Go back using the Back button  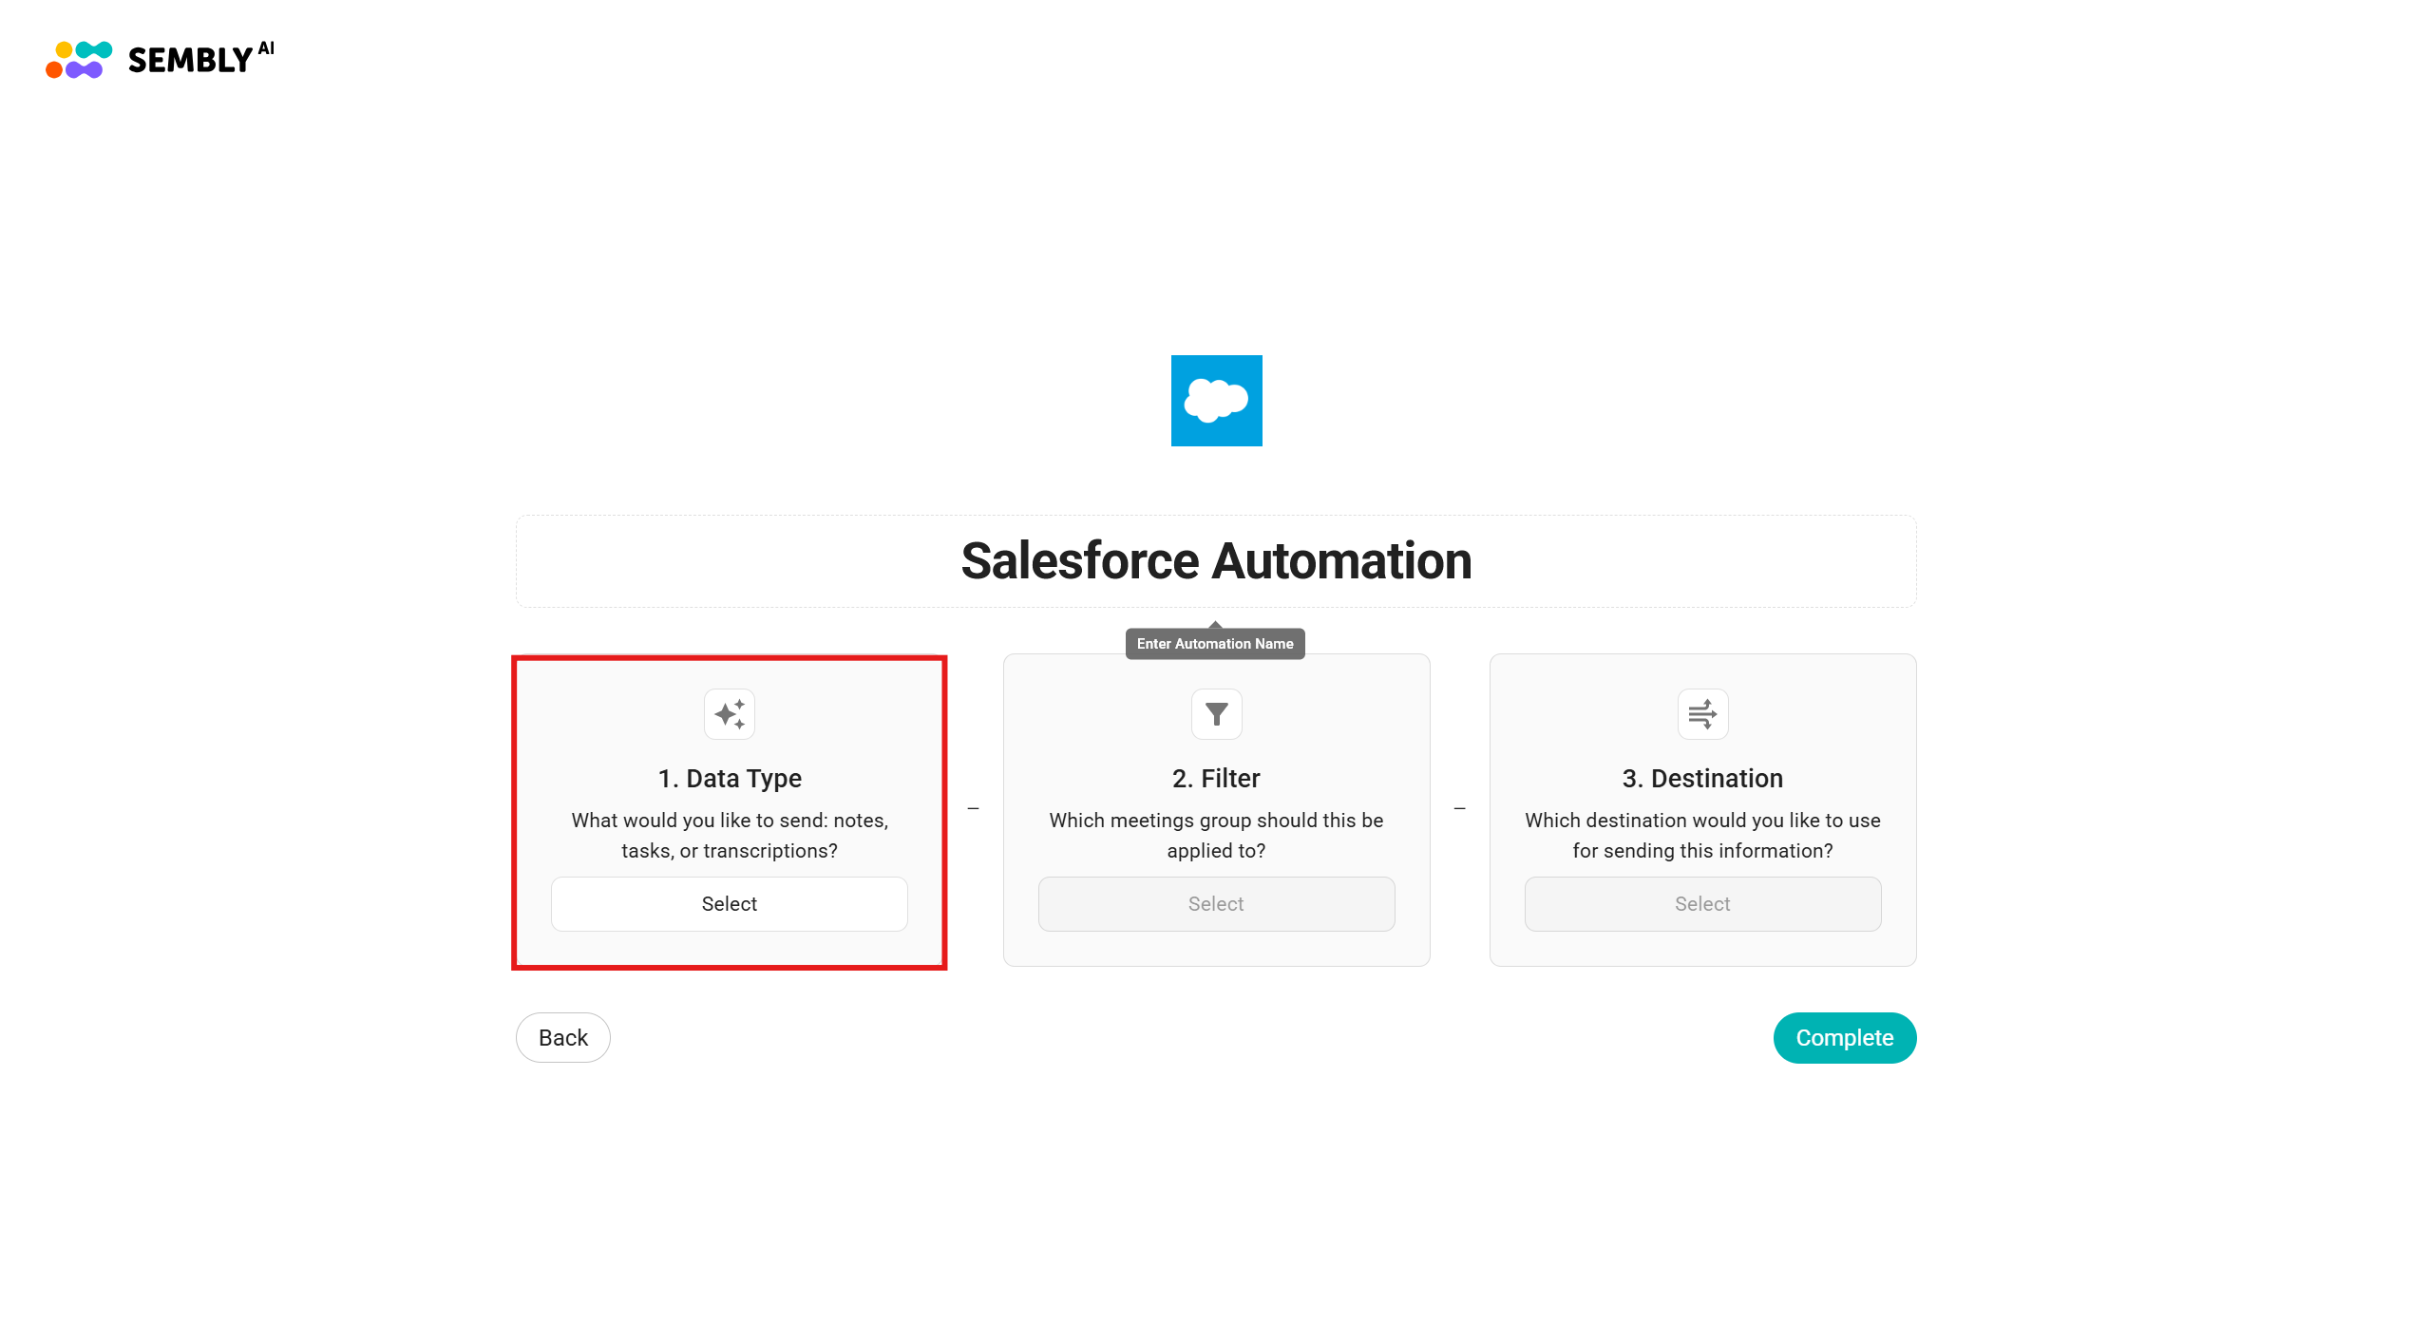point(562,1038)
